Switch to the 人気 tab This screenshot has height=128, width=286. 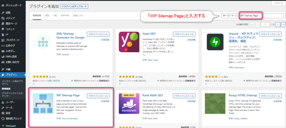55,16
